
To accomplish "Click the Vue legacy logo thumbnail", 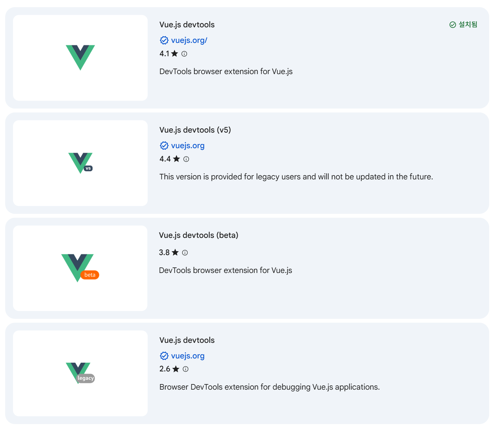I will click(x=80, y=373).
